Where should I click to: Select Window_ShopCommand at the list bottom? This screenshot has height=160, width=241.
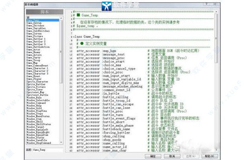(39, 143)
